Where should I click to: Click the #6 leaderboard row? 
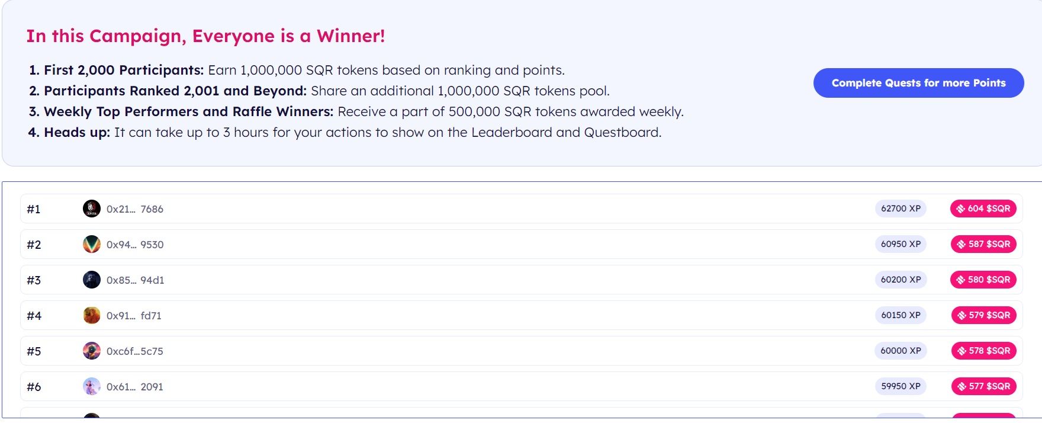521,386
